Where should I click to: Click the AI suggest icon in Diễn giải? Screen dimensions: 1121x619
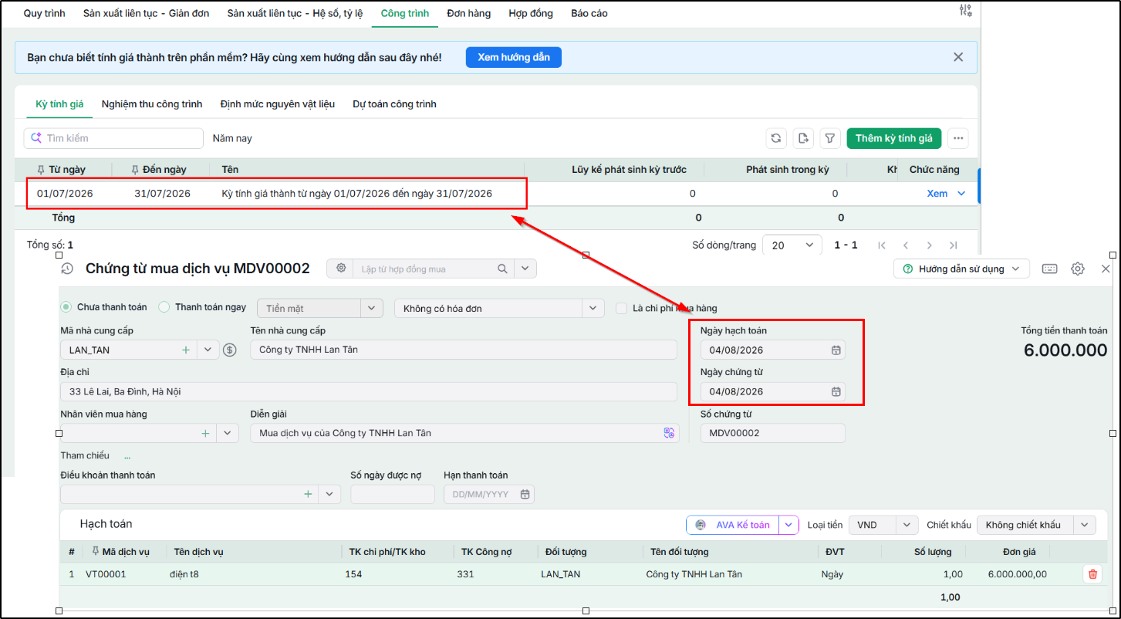(x=669, y=433)
